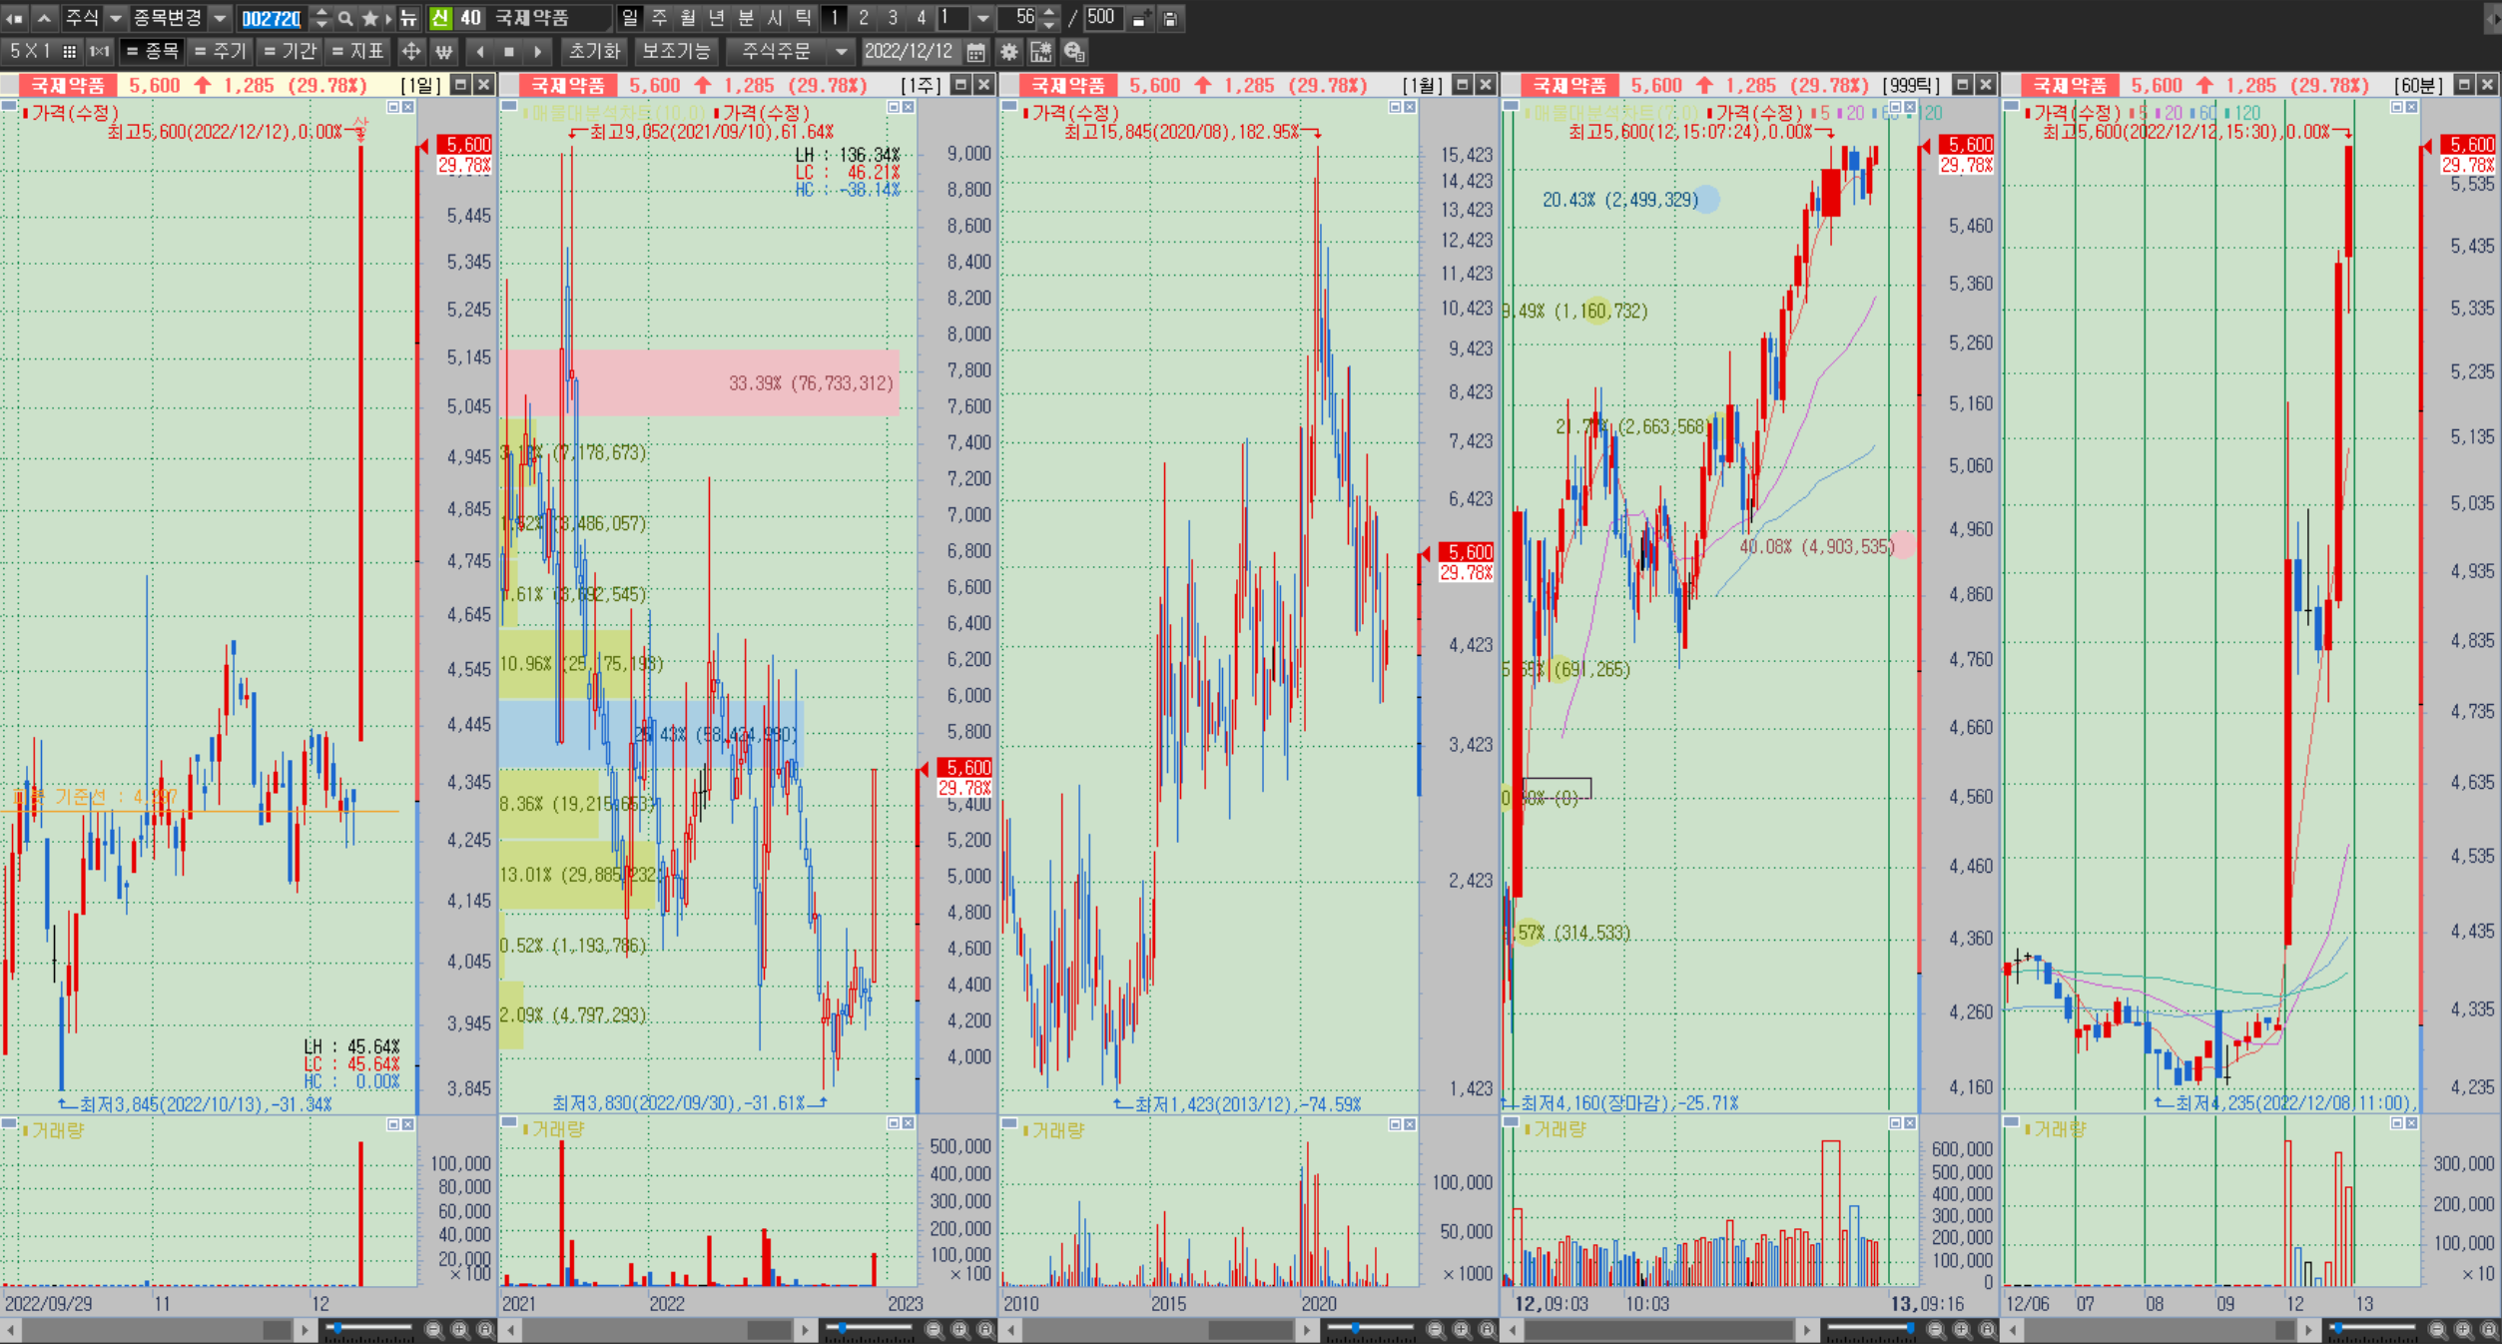Screen dimensions: 2502x1344
Task: Open the 종목변경 dropdown arrow
Action: point(220,18)
